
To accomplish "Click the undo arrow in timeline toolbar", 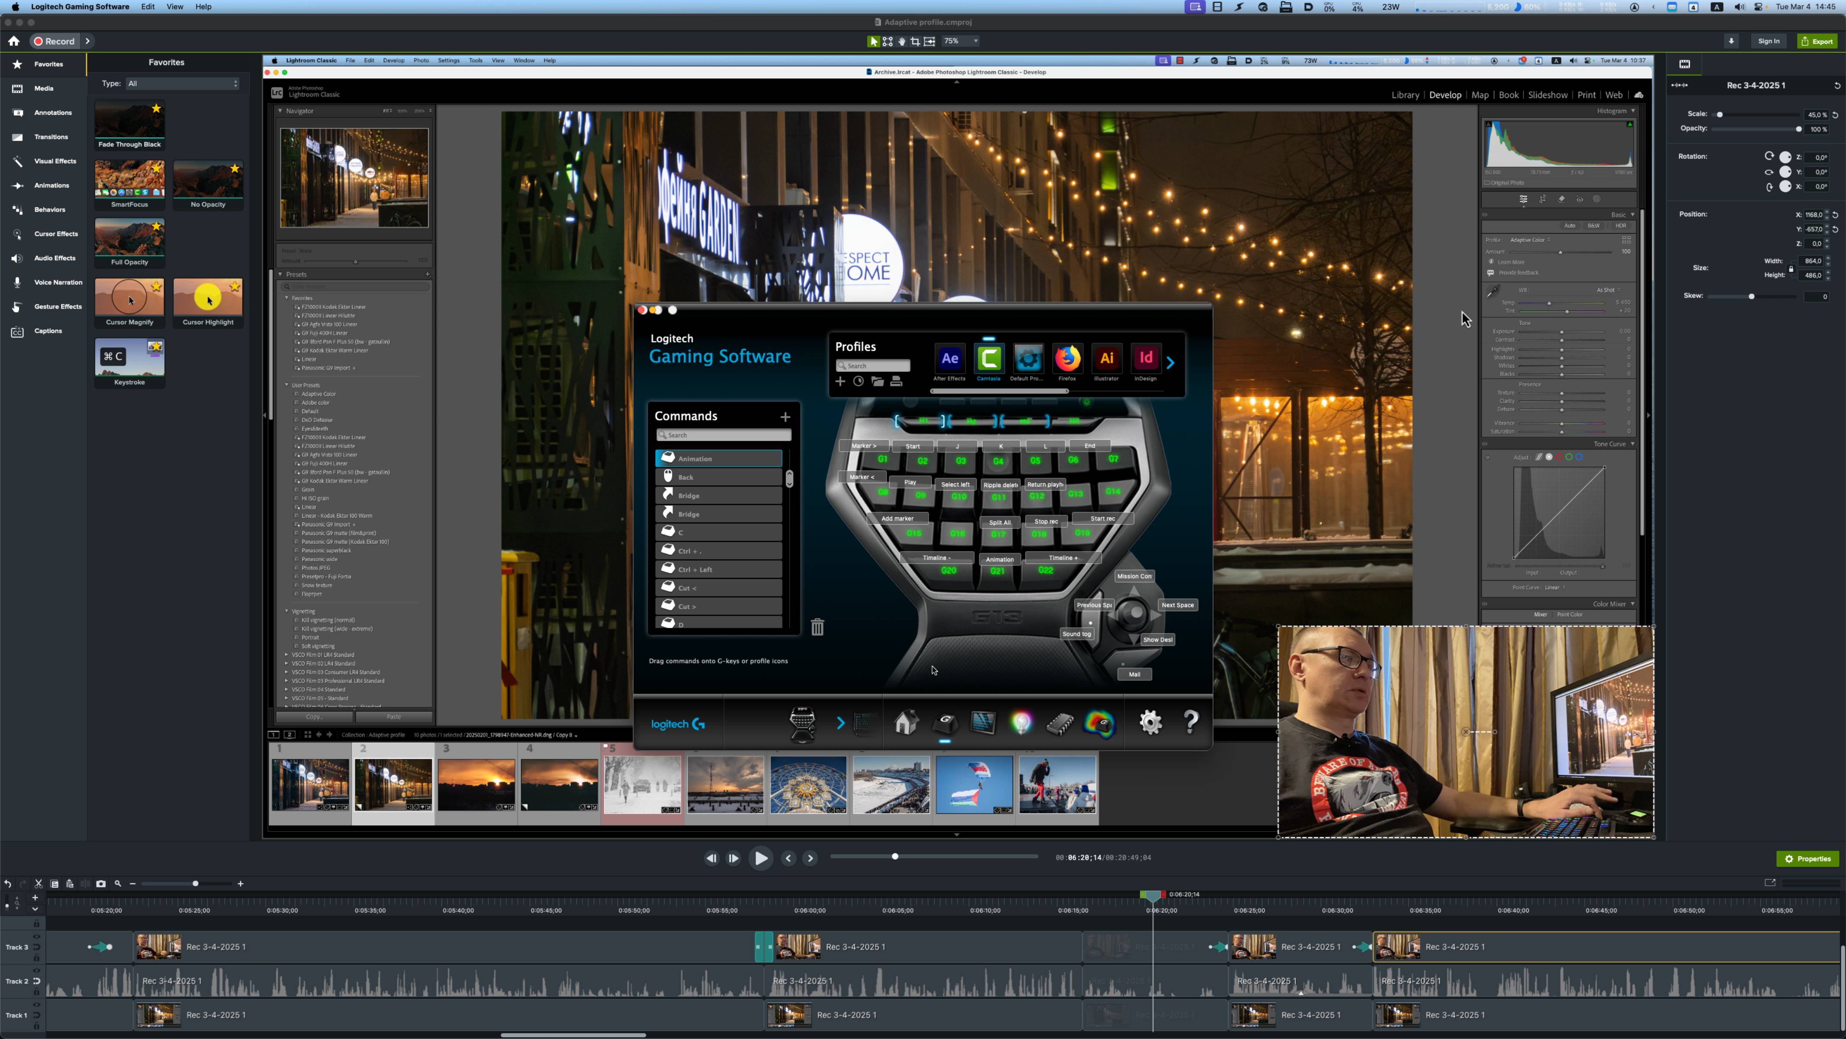I will click(x=7, y=884).
